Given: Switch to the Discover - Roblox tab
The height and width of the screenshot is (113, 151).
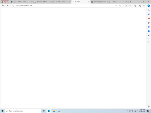Looking at the screenshot, I should click(x=43, y=2).
